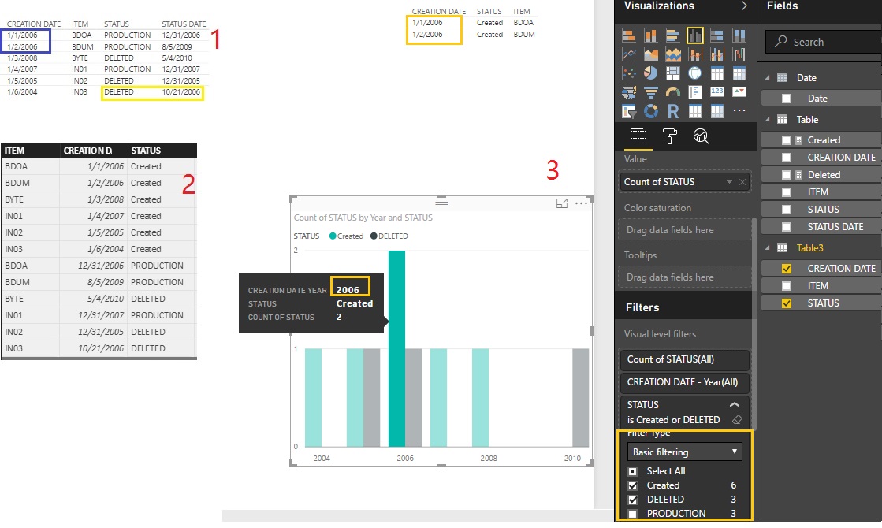Click the Fields search box
882x528 pixels.
pos(824,42)
